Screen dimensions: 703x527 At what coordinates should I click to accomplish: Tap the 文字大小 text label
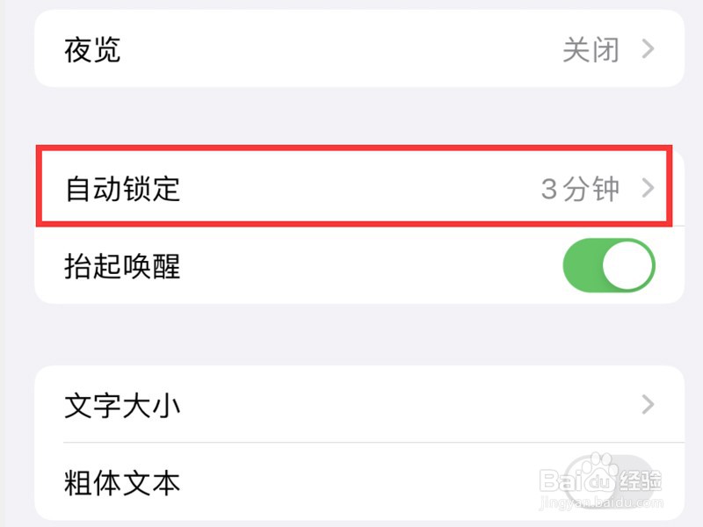pyautogui.click(x=123, y=405)
